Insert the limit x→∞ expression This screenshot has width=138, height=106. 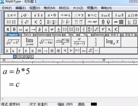pyautogui.click(x=29, y=42)
